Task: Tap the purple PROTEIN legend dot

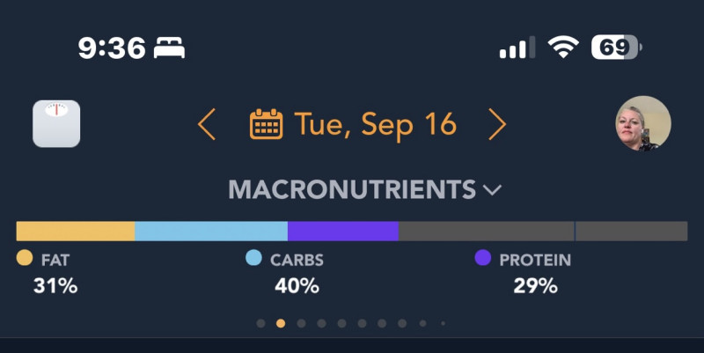Action: point(482,259)
